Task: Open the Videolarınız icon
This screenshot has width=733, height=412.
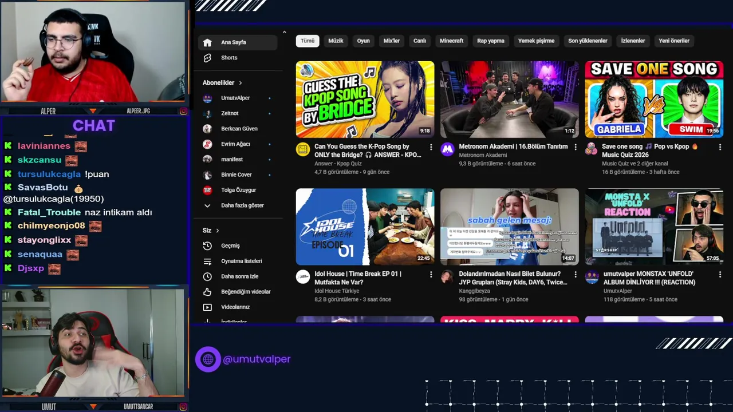Action: pos(207,307)
